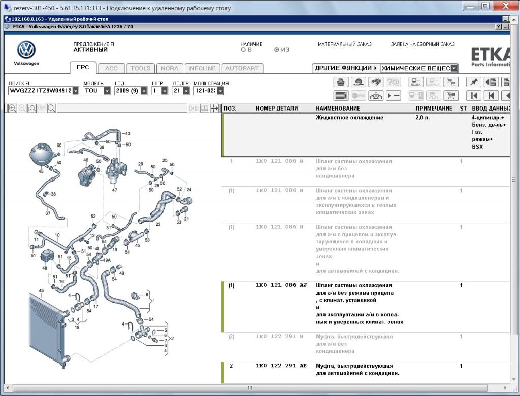This screenshot has width=520, height=396.
Task: Click the ПРИМЕЧАНИЕ column header
Action: (x=434, y=109)
